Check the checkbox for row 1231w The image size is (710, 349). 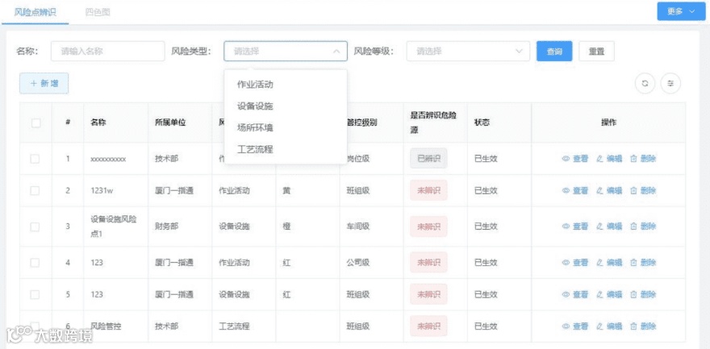35,191
